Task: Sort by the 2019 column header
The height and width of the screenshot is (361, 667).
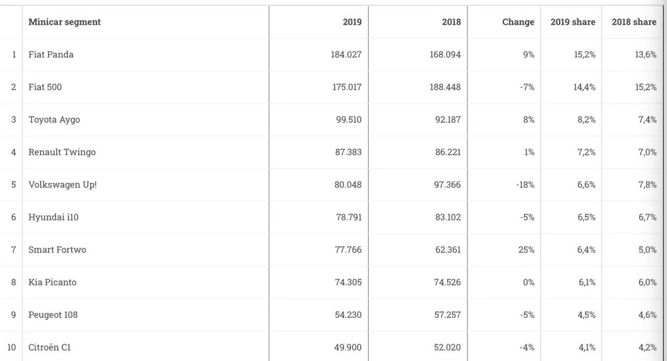Action: coord(352,22)
